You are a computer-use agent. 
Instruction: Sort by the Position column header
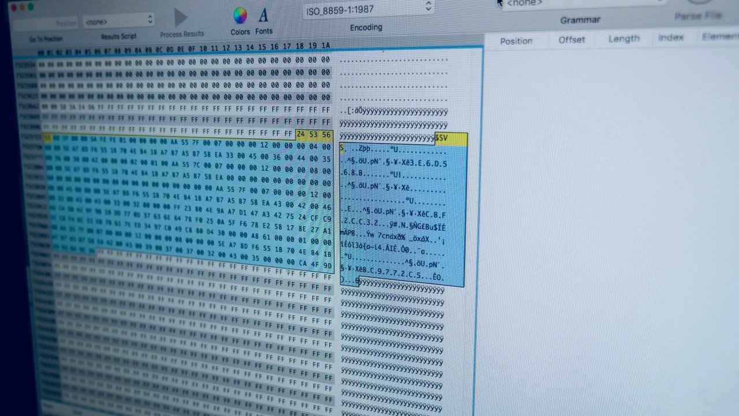click(x=516, y=41)
